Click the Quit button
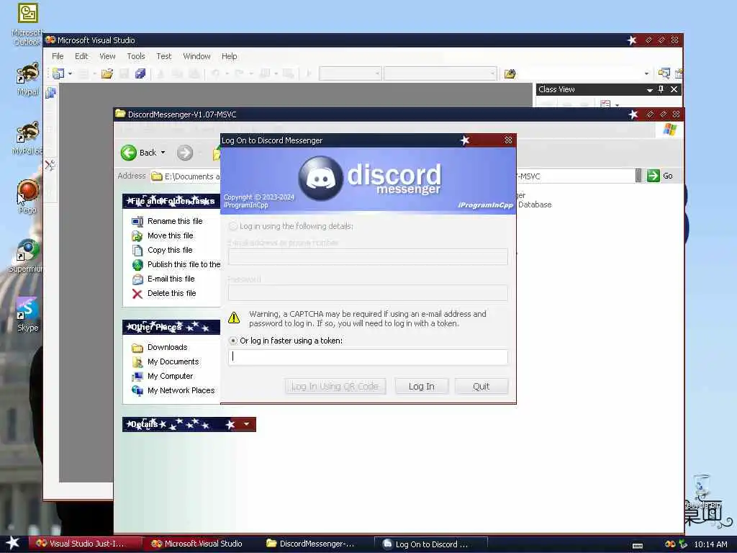The width and height of the screenshot is (737, 553). coord(481,386)
